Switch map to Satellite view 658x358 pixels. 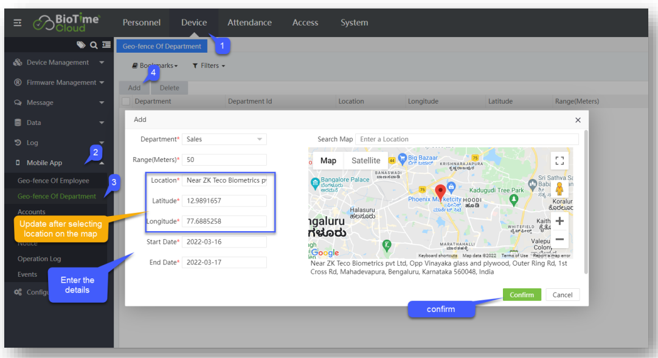click(365, 160)
